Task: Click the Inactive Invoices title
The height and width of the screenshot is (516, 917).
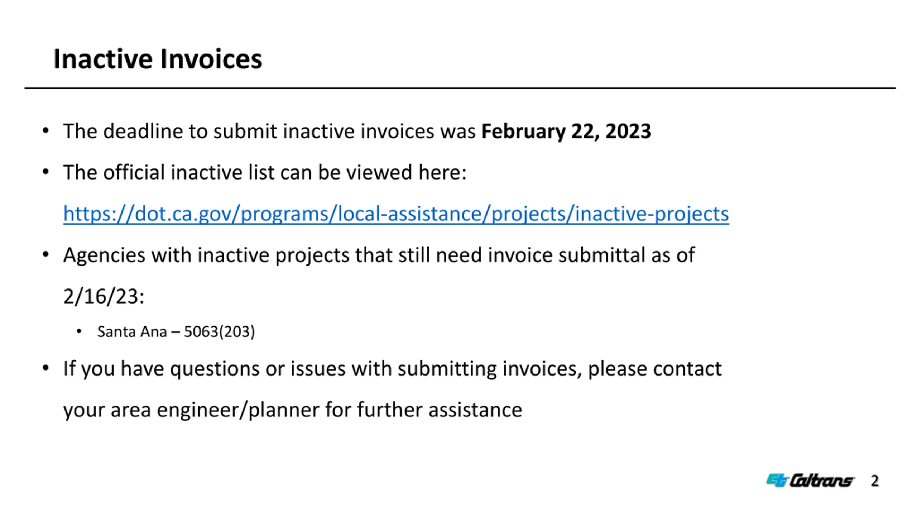Action: point(158,59)
